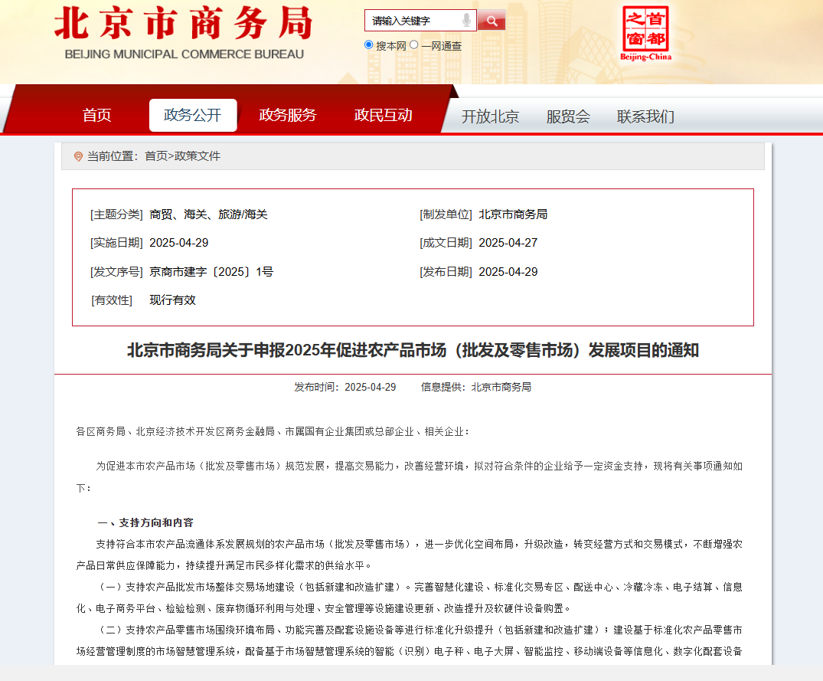Go to the 首页 navigation tab
Viewport: 823px width, 681px height.
click(97, 116)
